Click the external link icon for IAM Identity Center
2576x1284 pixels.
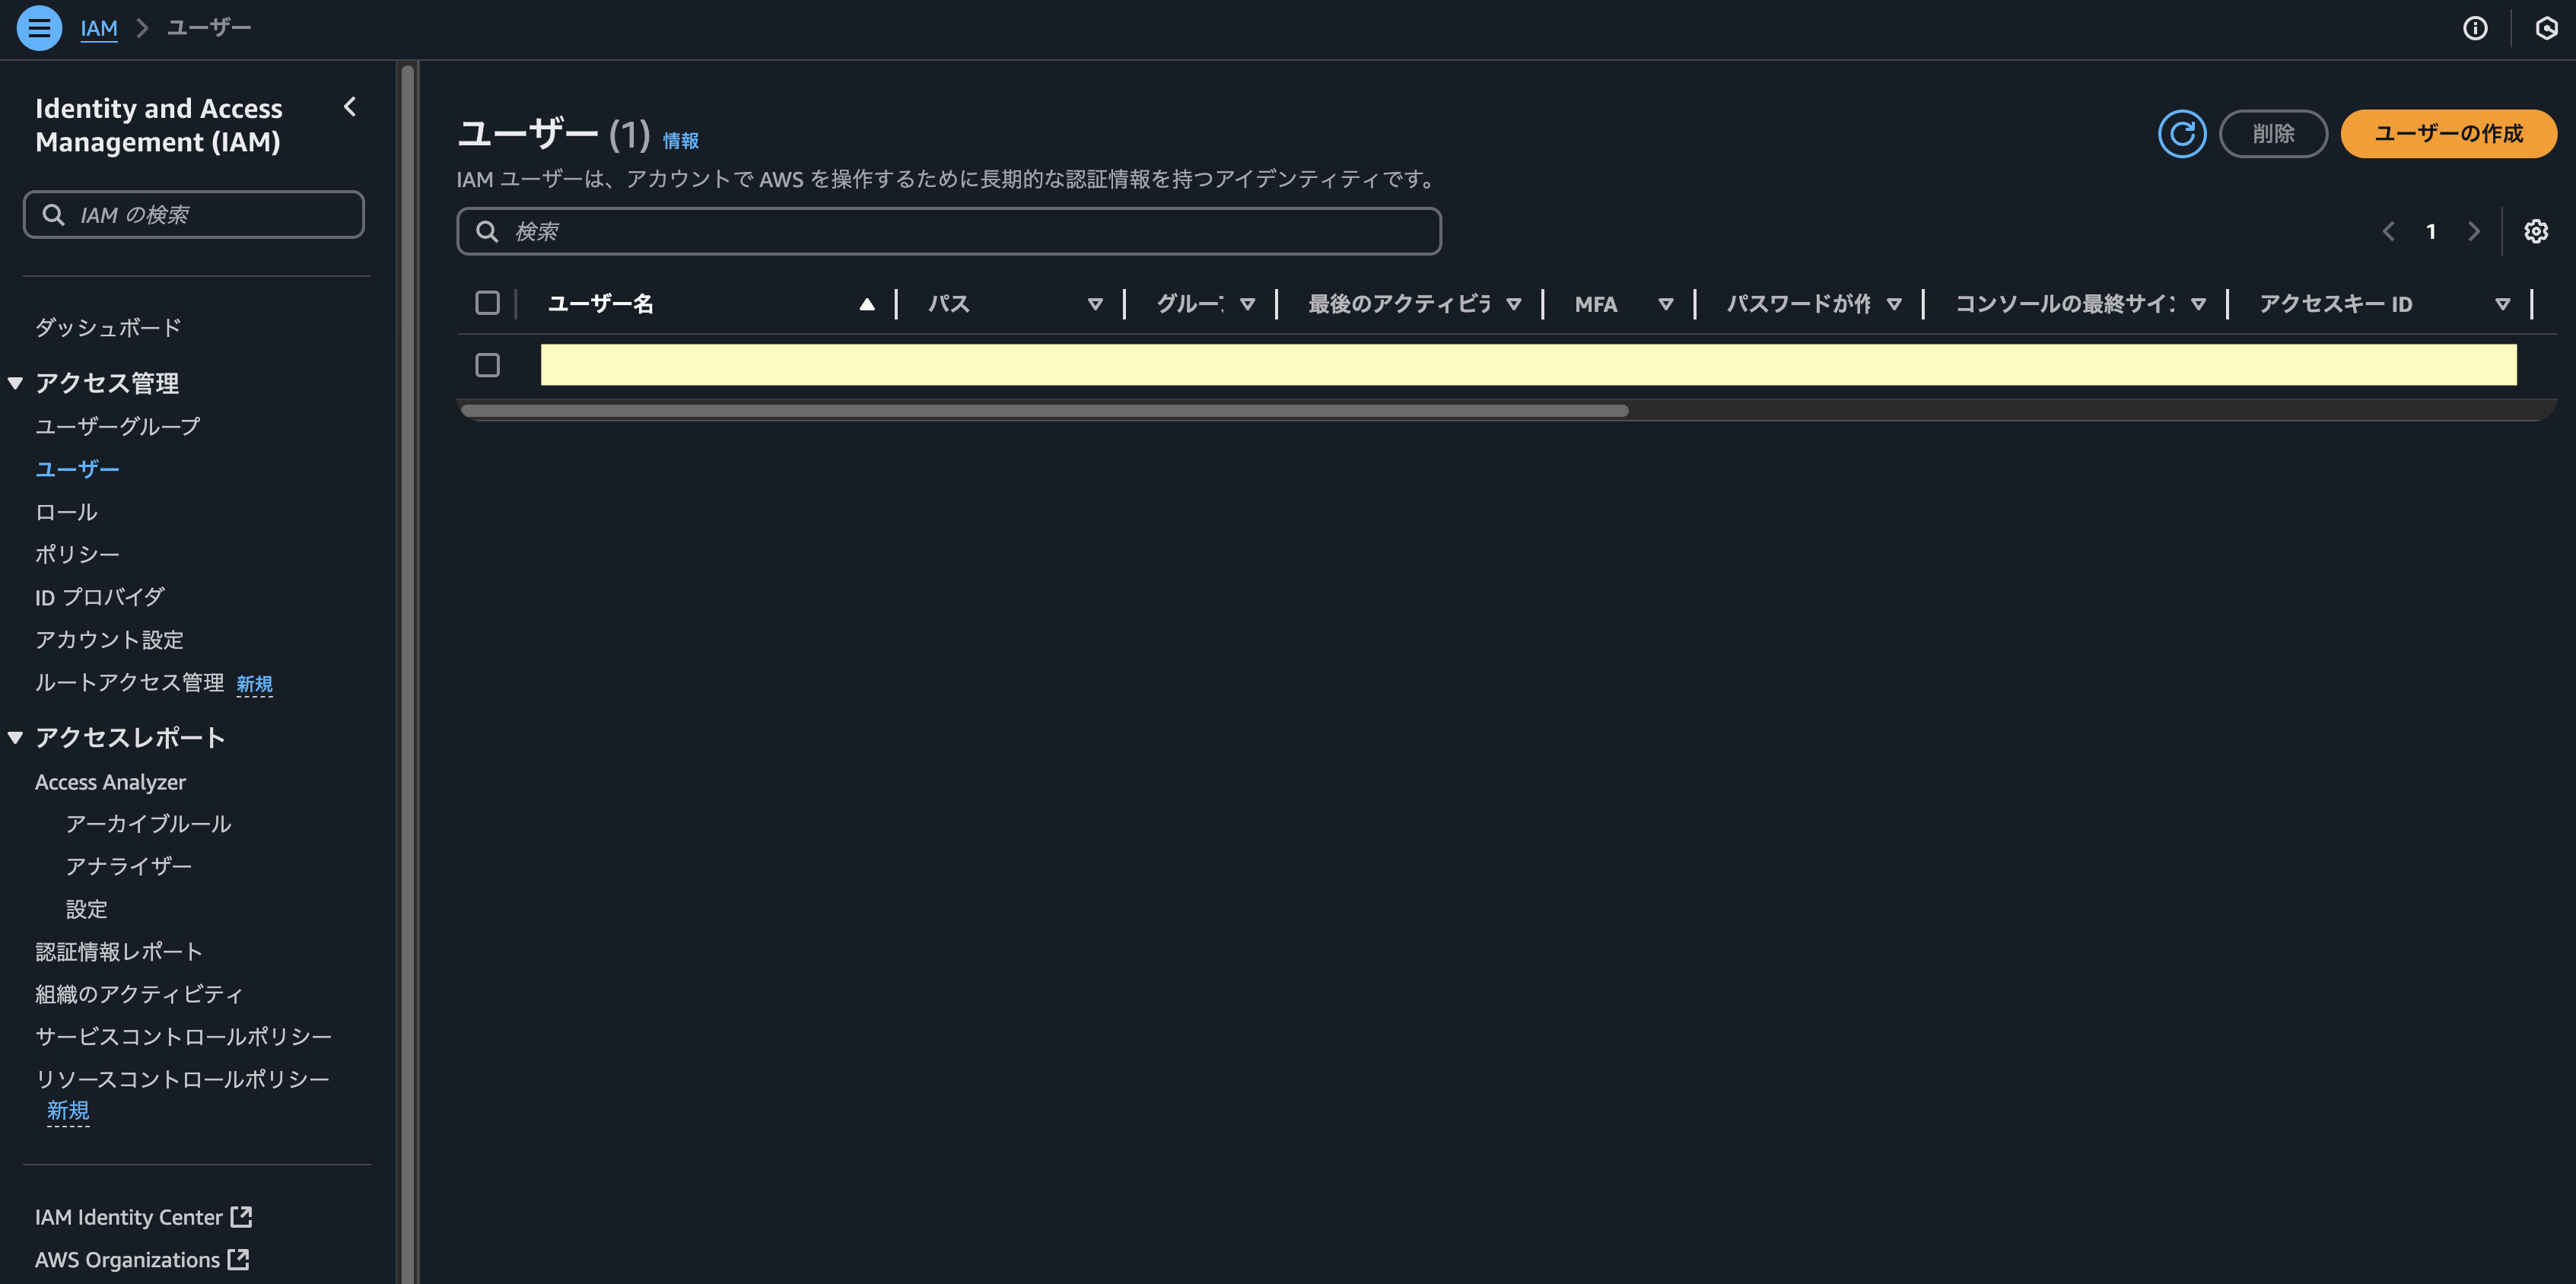241,1216
